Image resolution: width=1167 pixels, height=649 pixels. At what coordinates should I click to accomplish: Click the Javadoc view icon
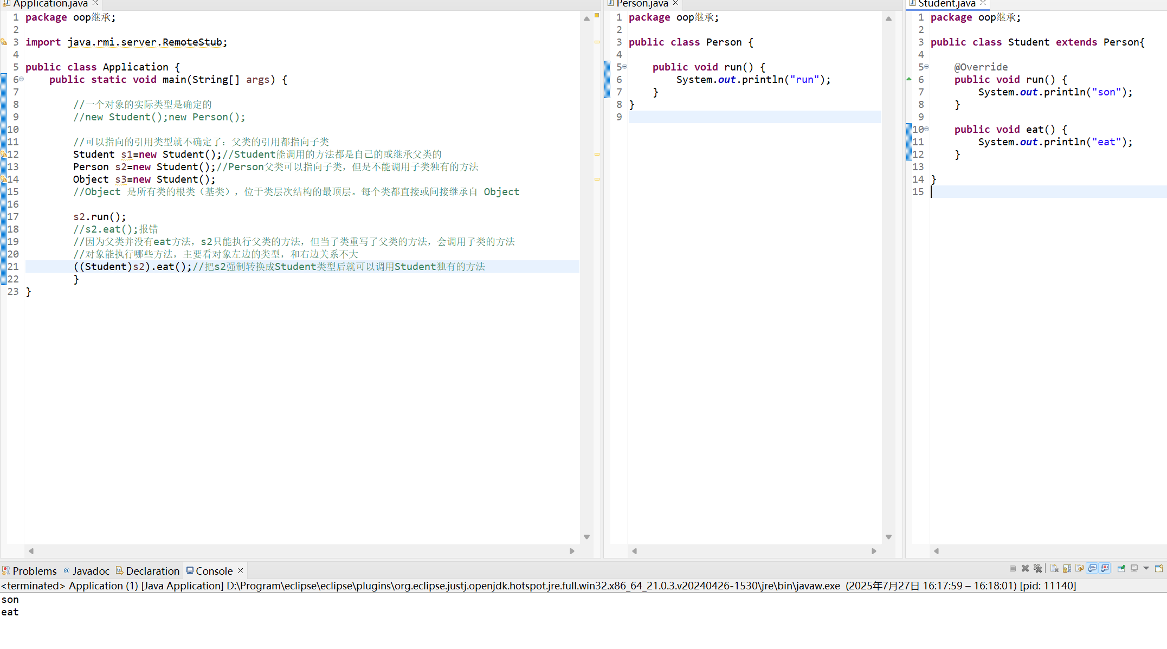point(67,570)
